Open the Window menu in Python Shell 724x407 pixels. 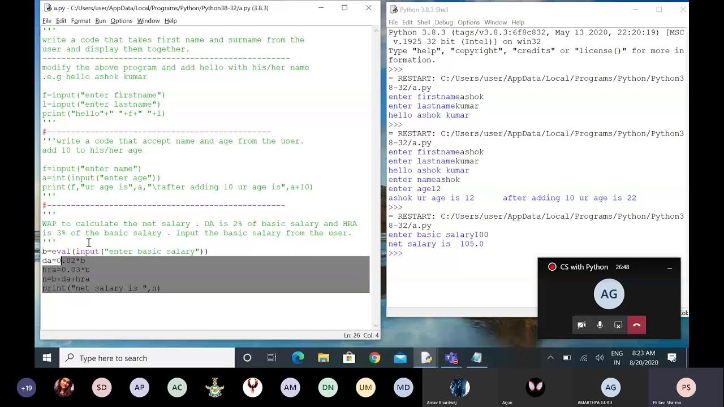(x=495, y=23)
